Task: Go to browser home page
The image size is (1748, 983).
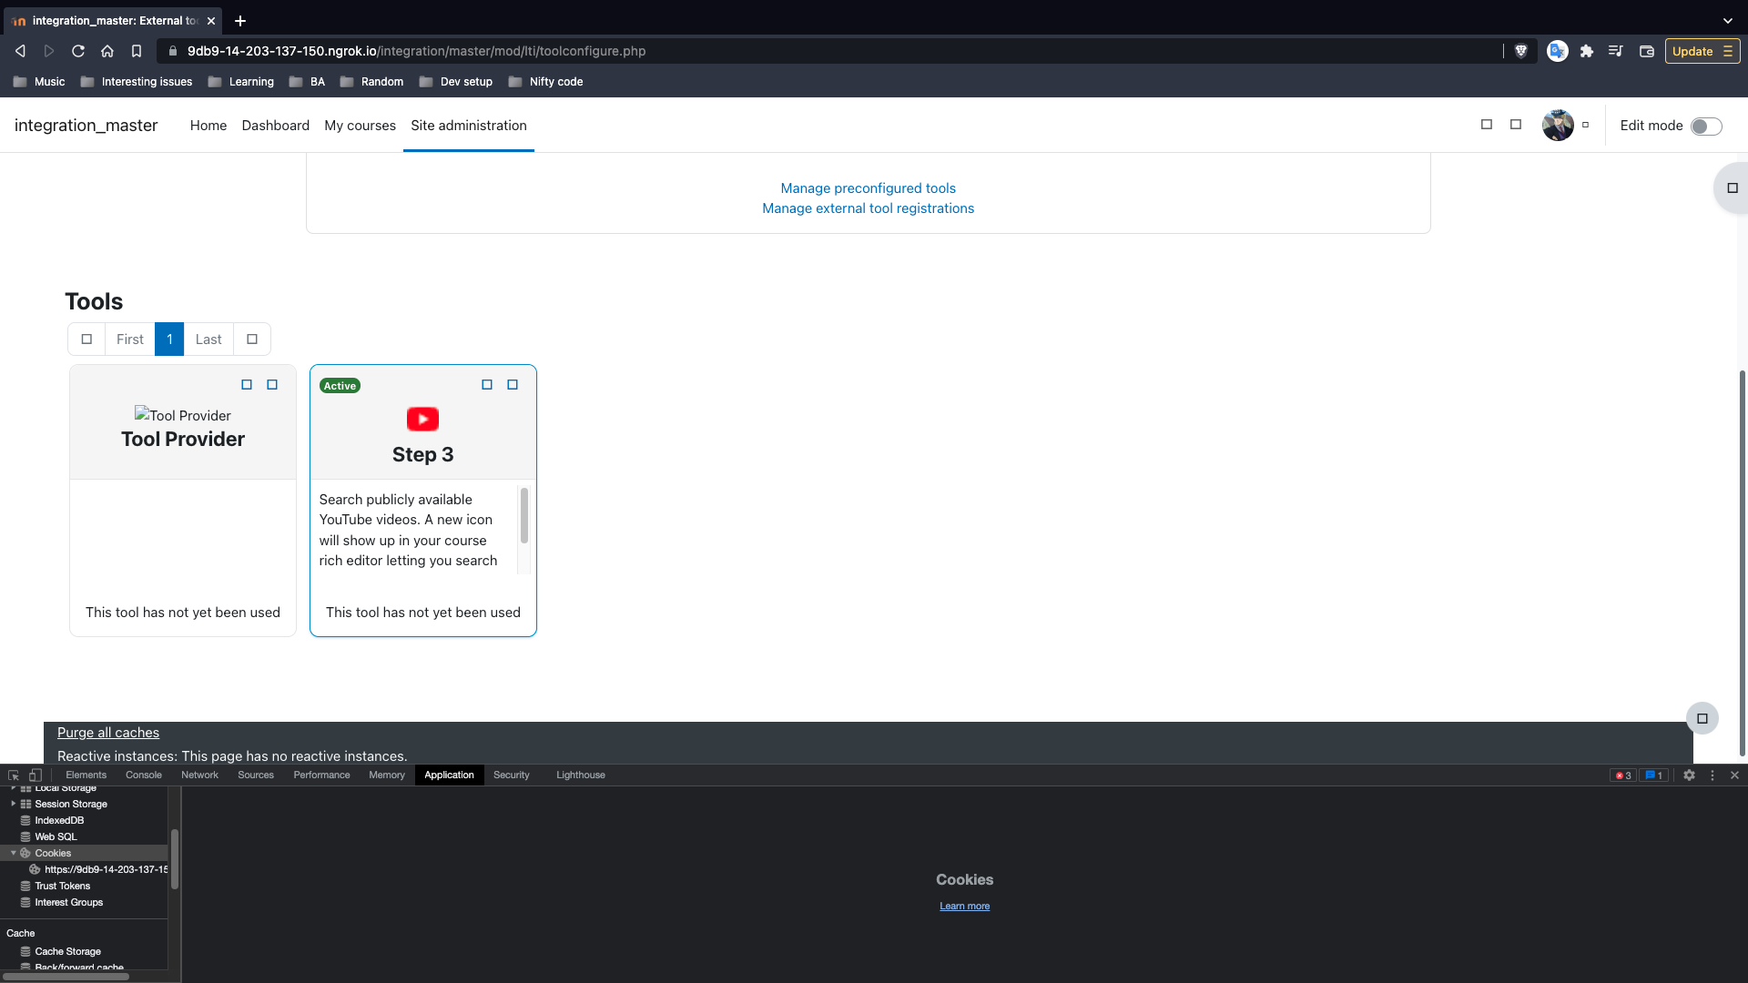Action: (x=107, y=51)
